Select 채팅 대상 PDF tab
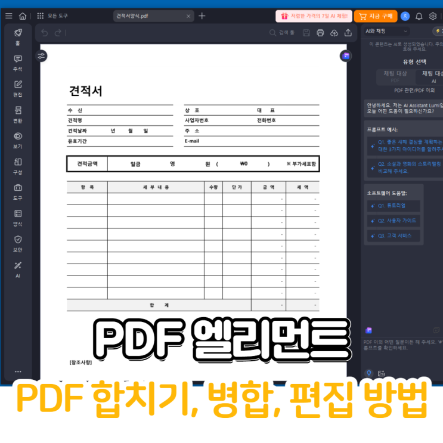 point(395,76)
